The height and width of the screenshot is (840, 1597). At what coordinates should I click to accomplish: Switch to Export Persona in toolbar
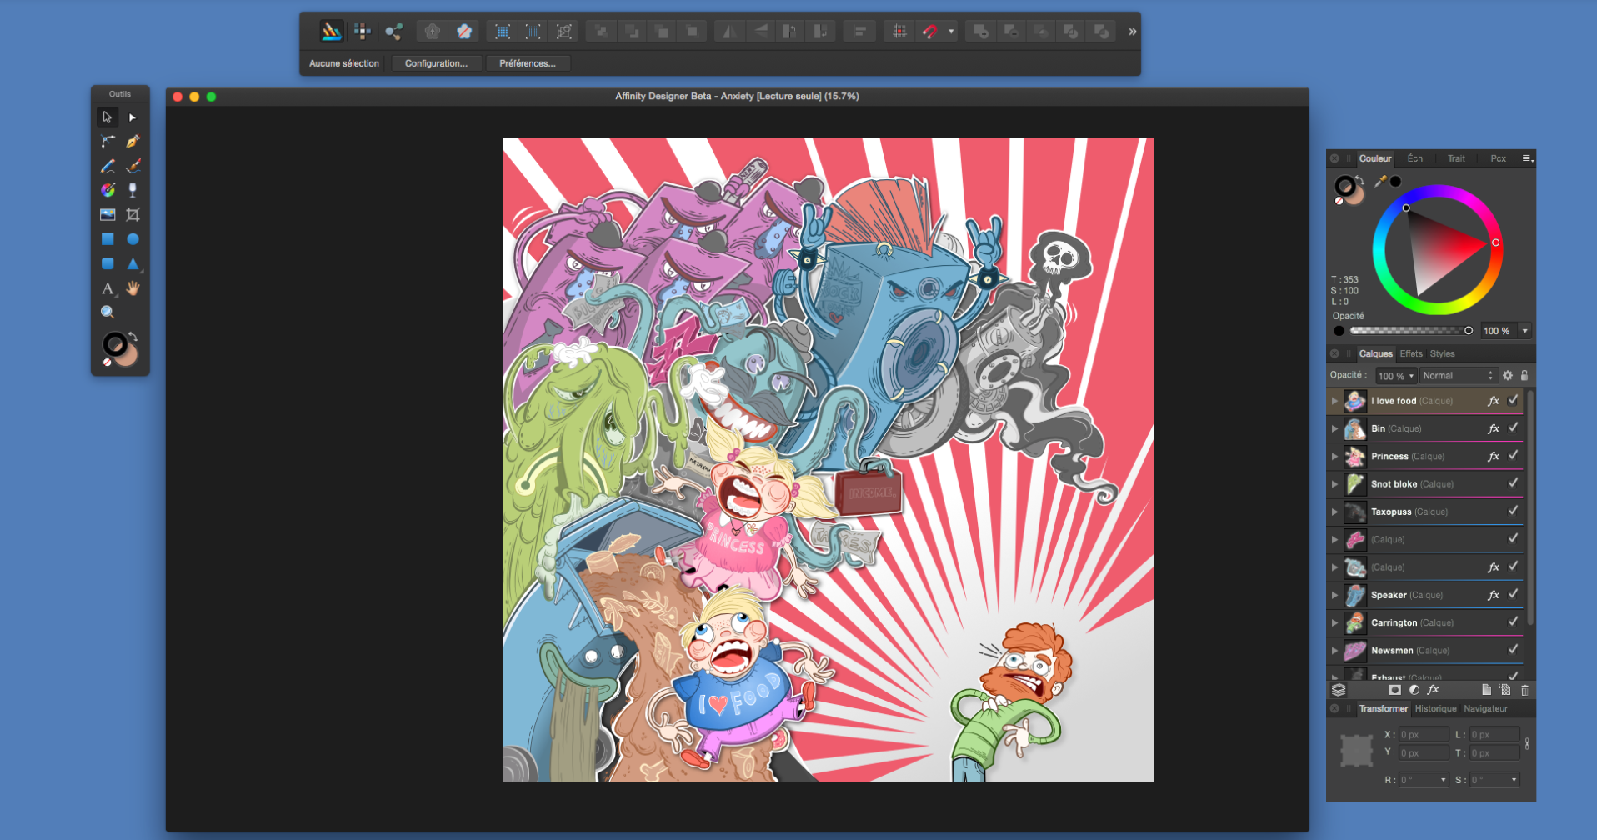393,32
